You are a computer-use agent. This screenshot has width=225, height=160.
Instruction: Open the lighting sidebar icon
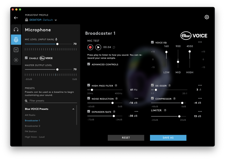(16, 60)
